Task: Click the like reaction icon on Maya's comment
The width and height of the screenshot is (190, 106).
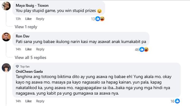Action: (x=98, y=19)
